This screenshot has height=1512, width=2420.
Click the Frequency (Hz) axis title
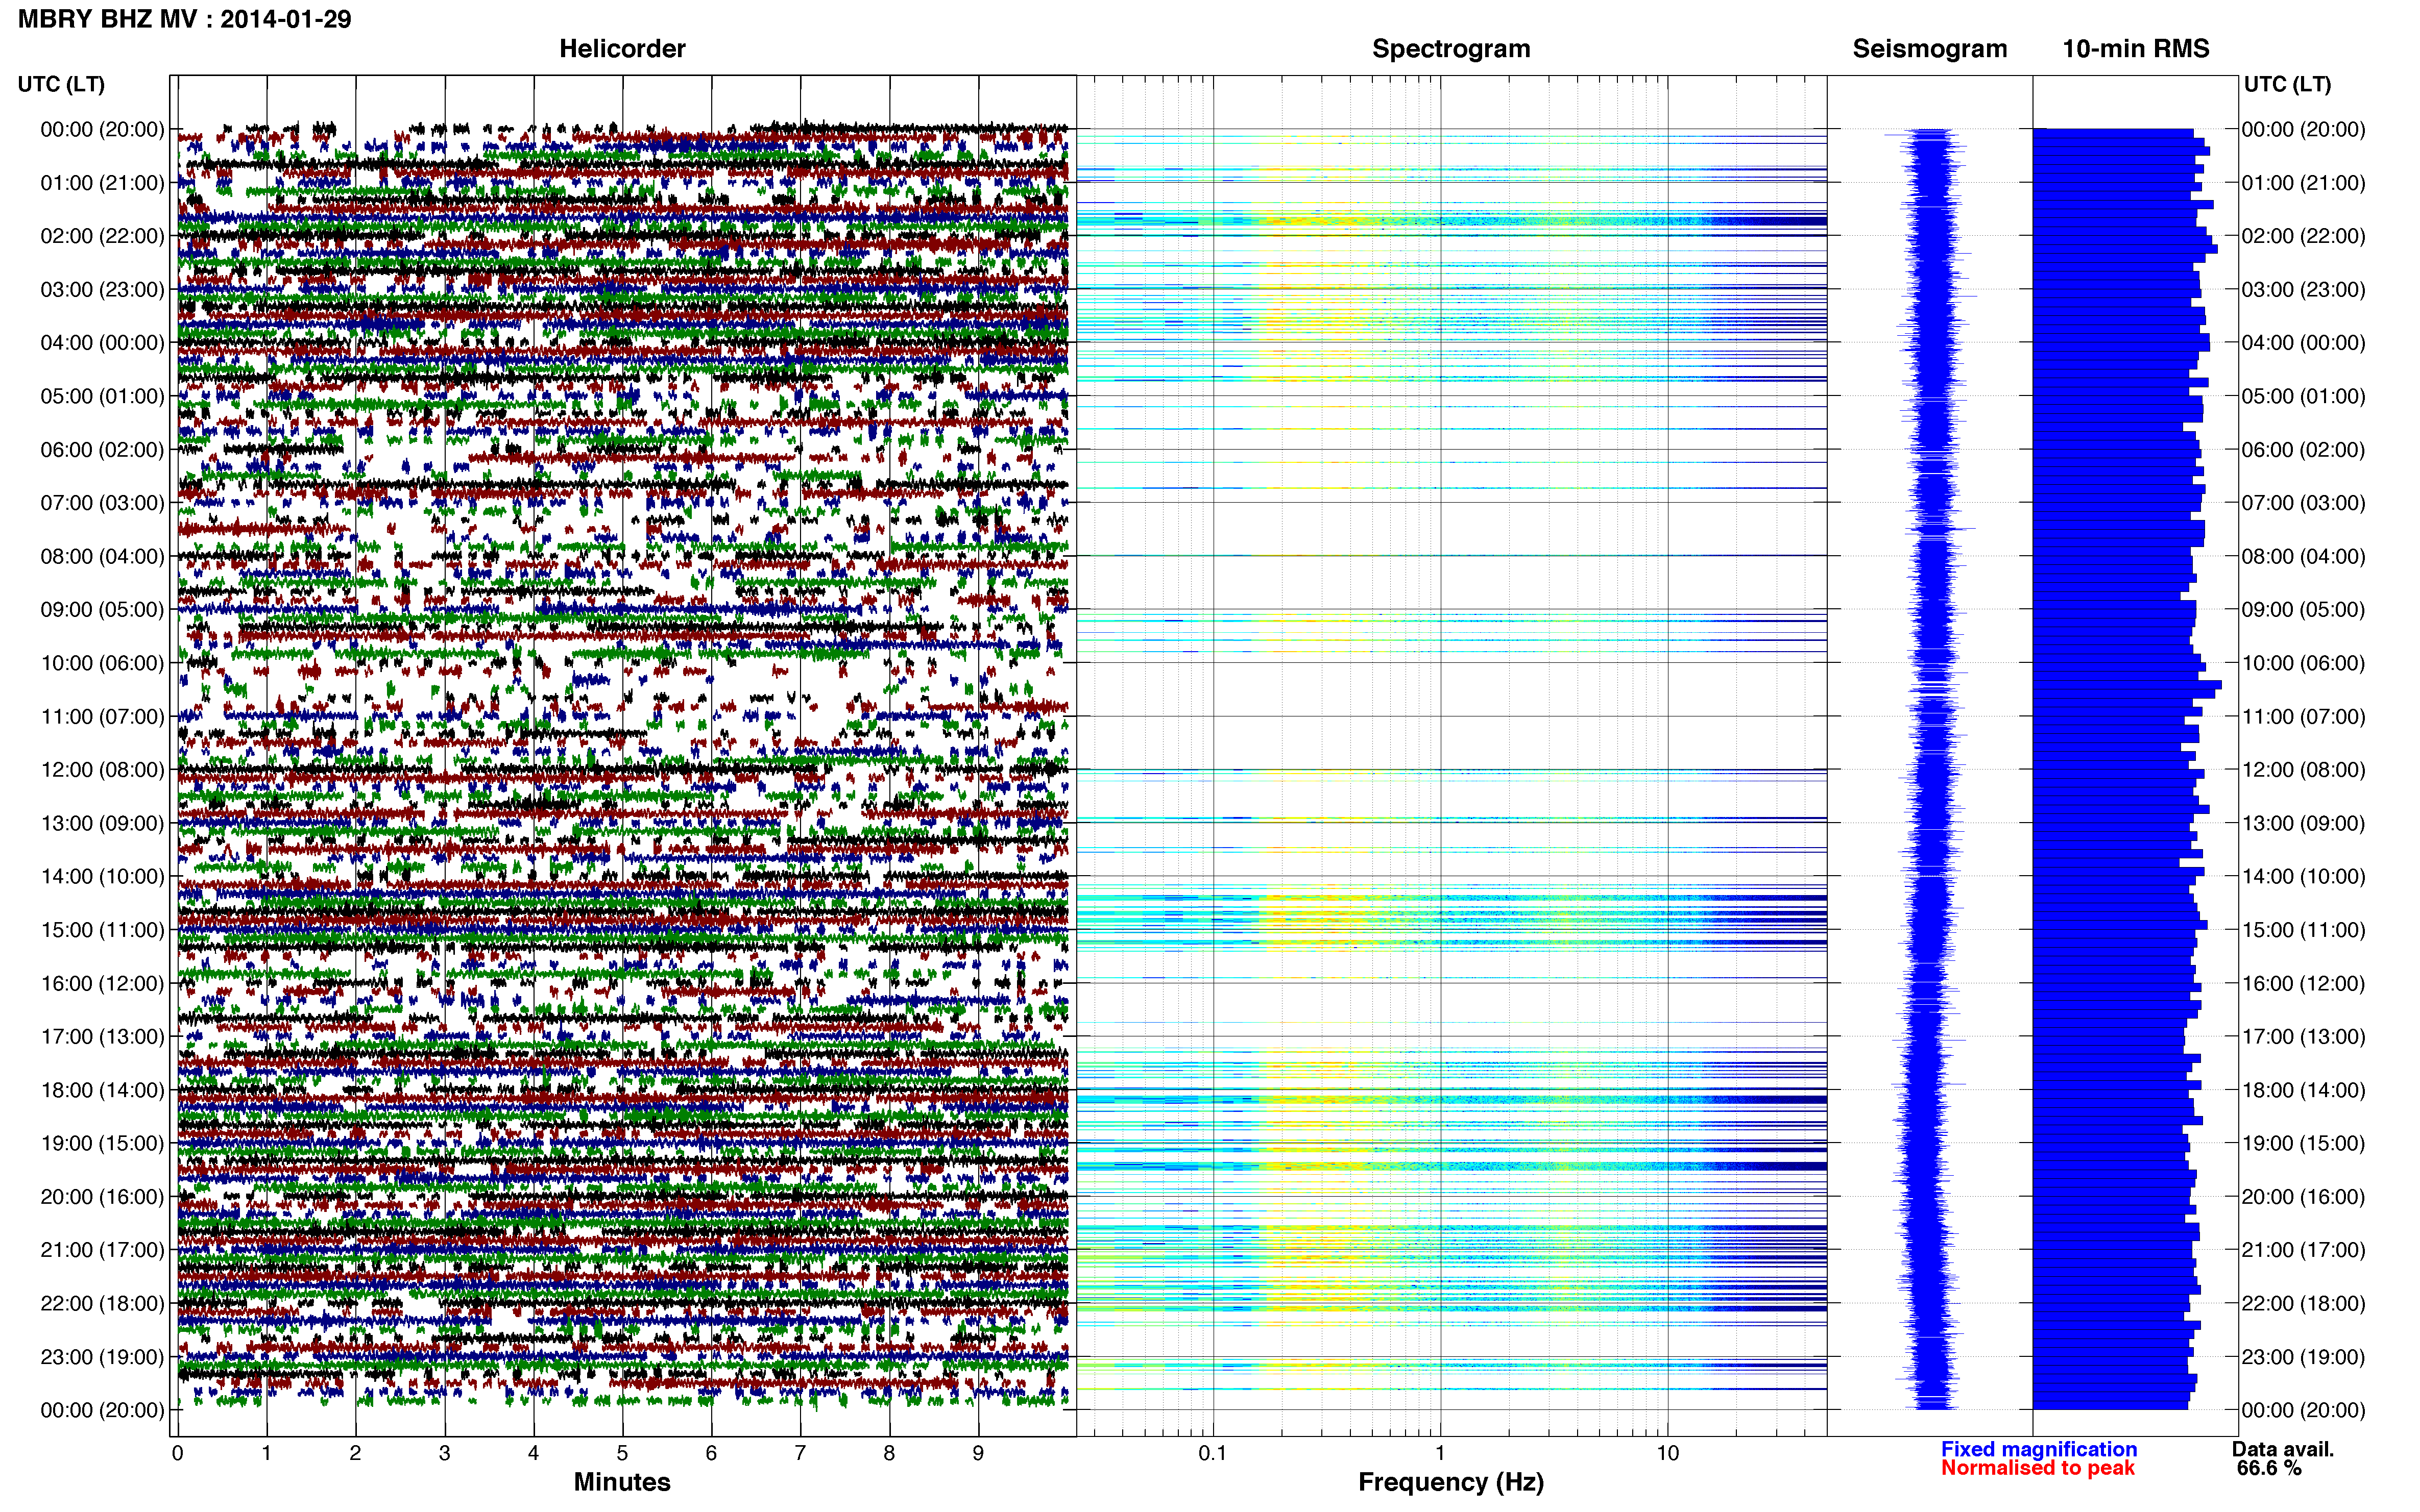1450,1482
